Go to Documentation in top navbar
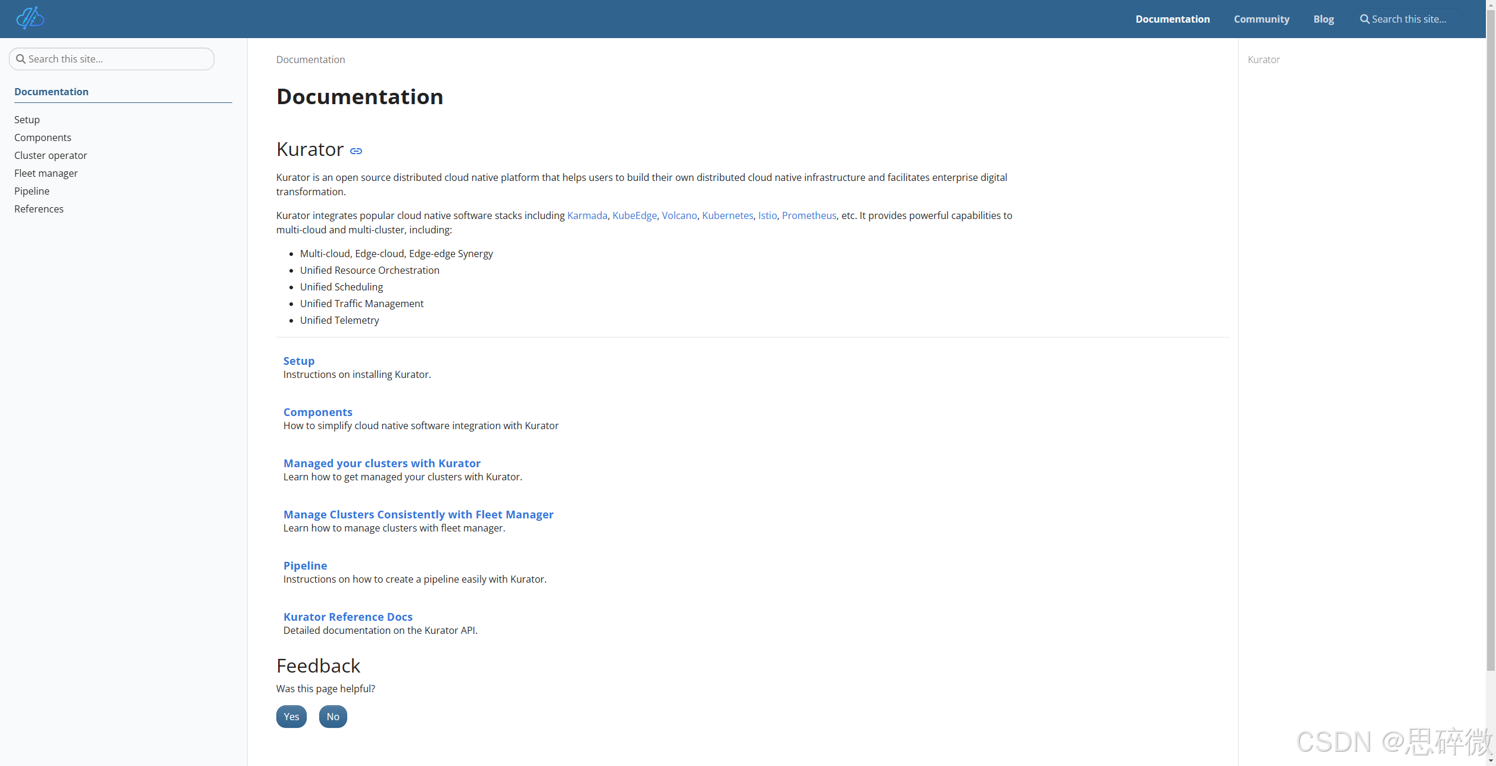This screenshot has width=1496, height=766. (x=1172, y=19)
